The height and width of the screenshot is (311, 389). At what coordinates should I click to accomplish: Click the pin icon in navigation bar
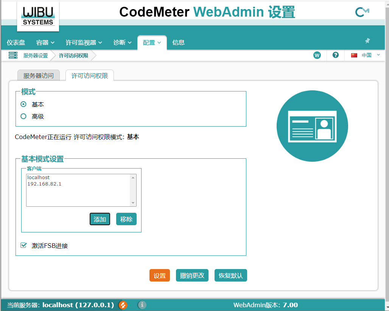click(367, 41)
